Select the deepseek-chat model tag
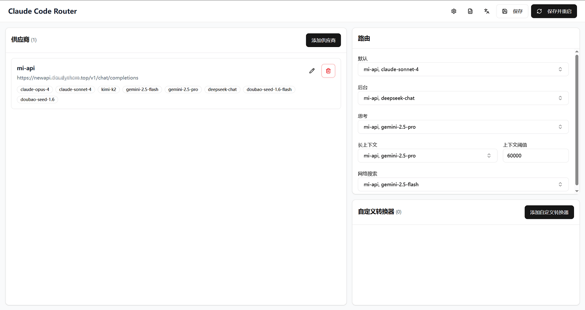The height and width of the screenshot is (310, 585). [222, 89]
